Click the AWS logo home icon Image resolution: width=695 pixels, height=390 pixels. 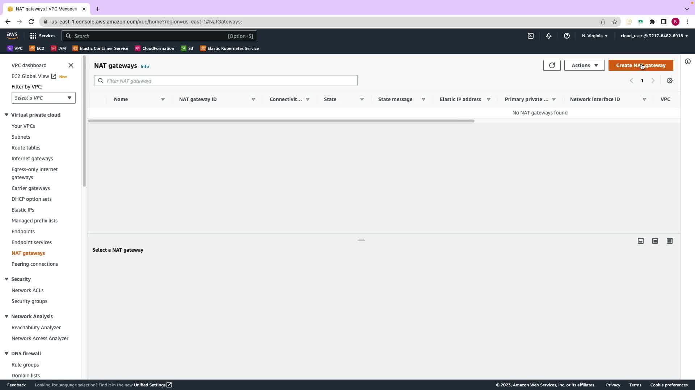12,36
